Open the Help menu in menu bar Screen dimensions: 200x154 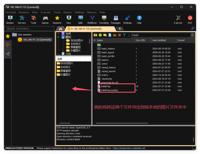point(102,12)
